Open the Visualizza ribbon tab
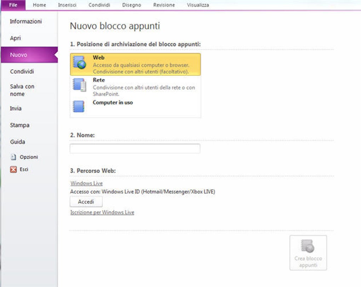 [198, 5]
